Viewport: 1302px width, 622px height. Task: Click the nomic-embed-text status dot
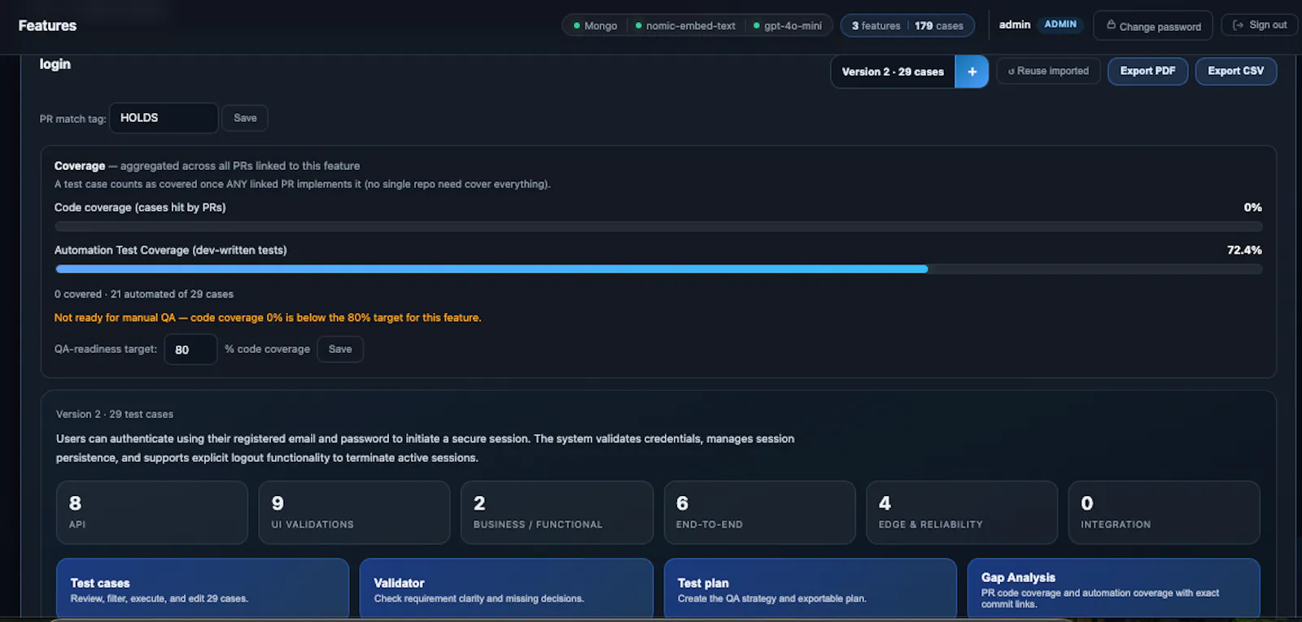pos(639,26)
